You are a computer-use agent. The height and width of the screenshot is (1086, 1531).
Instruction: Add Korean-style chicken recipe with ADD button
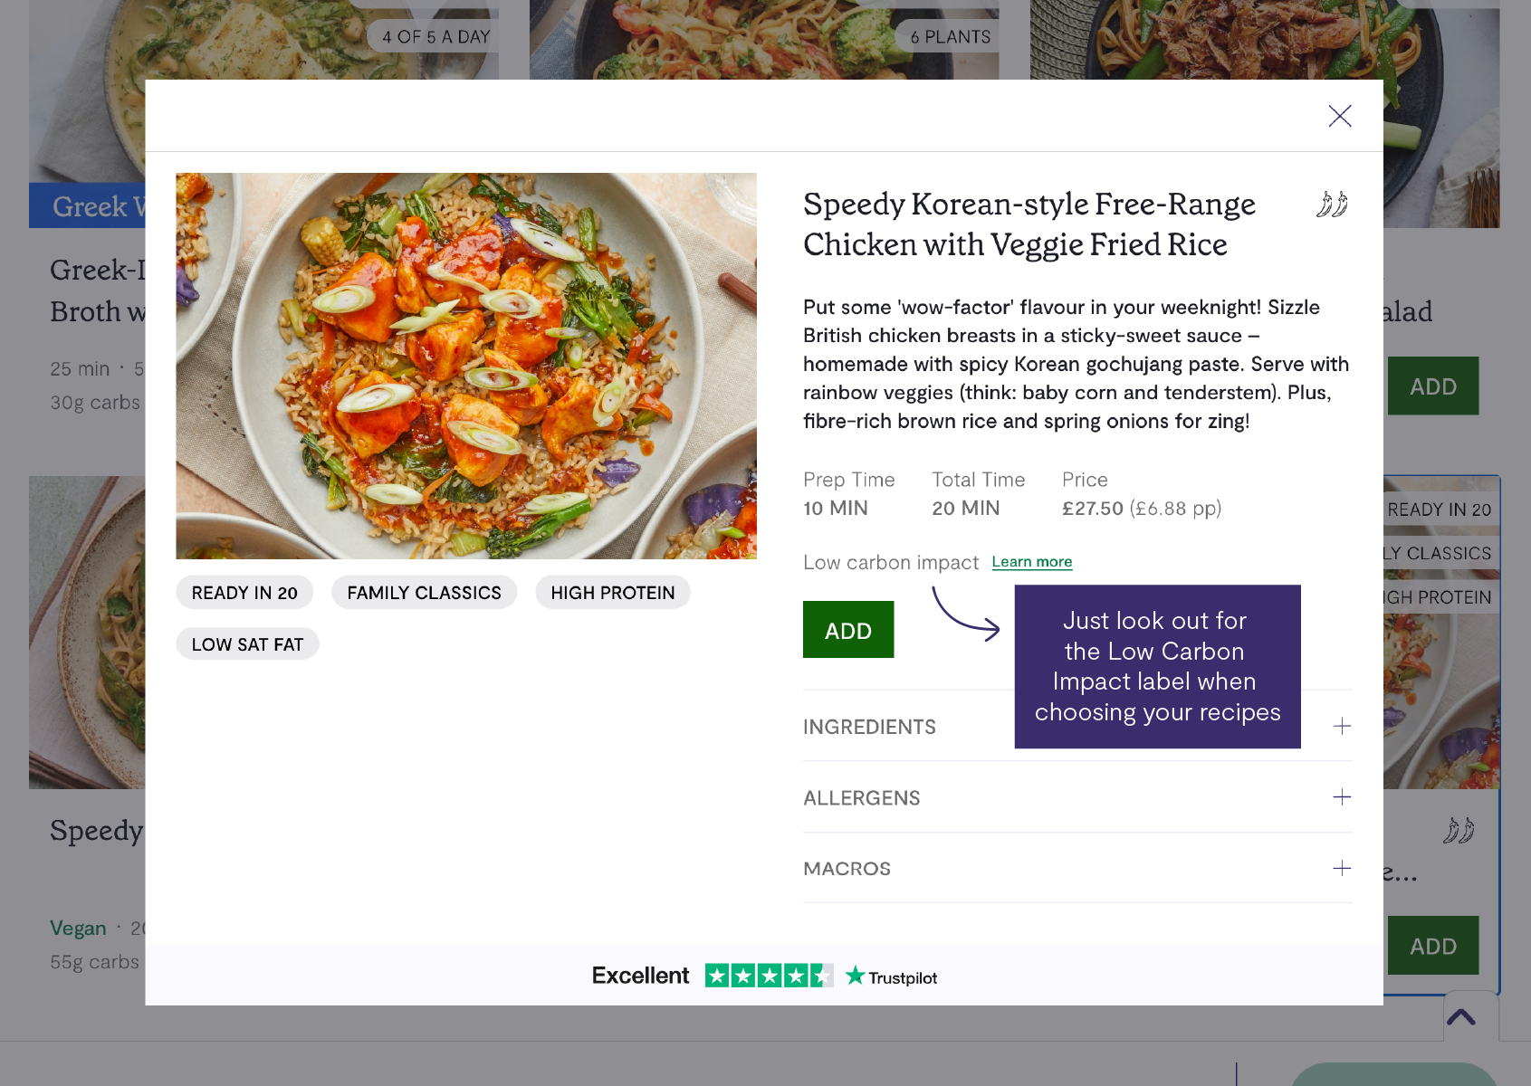(847, 630)
